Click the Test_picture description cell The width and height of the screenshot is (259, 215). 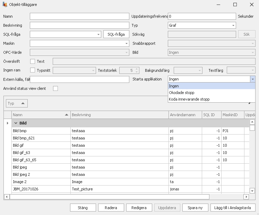[x=119, y=189]
